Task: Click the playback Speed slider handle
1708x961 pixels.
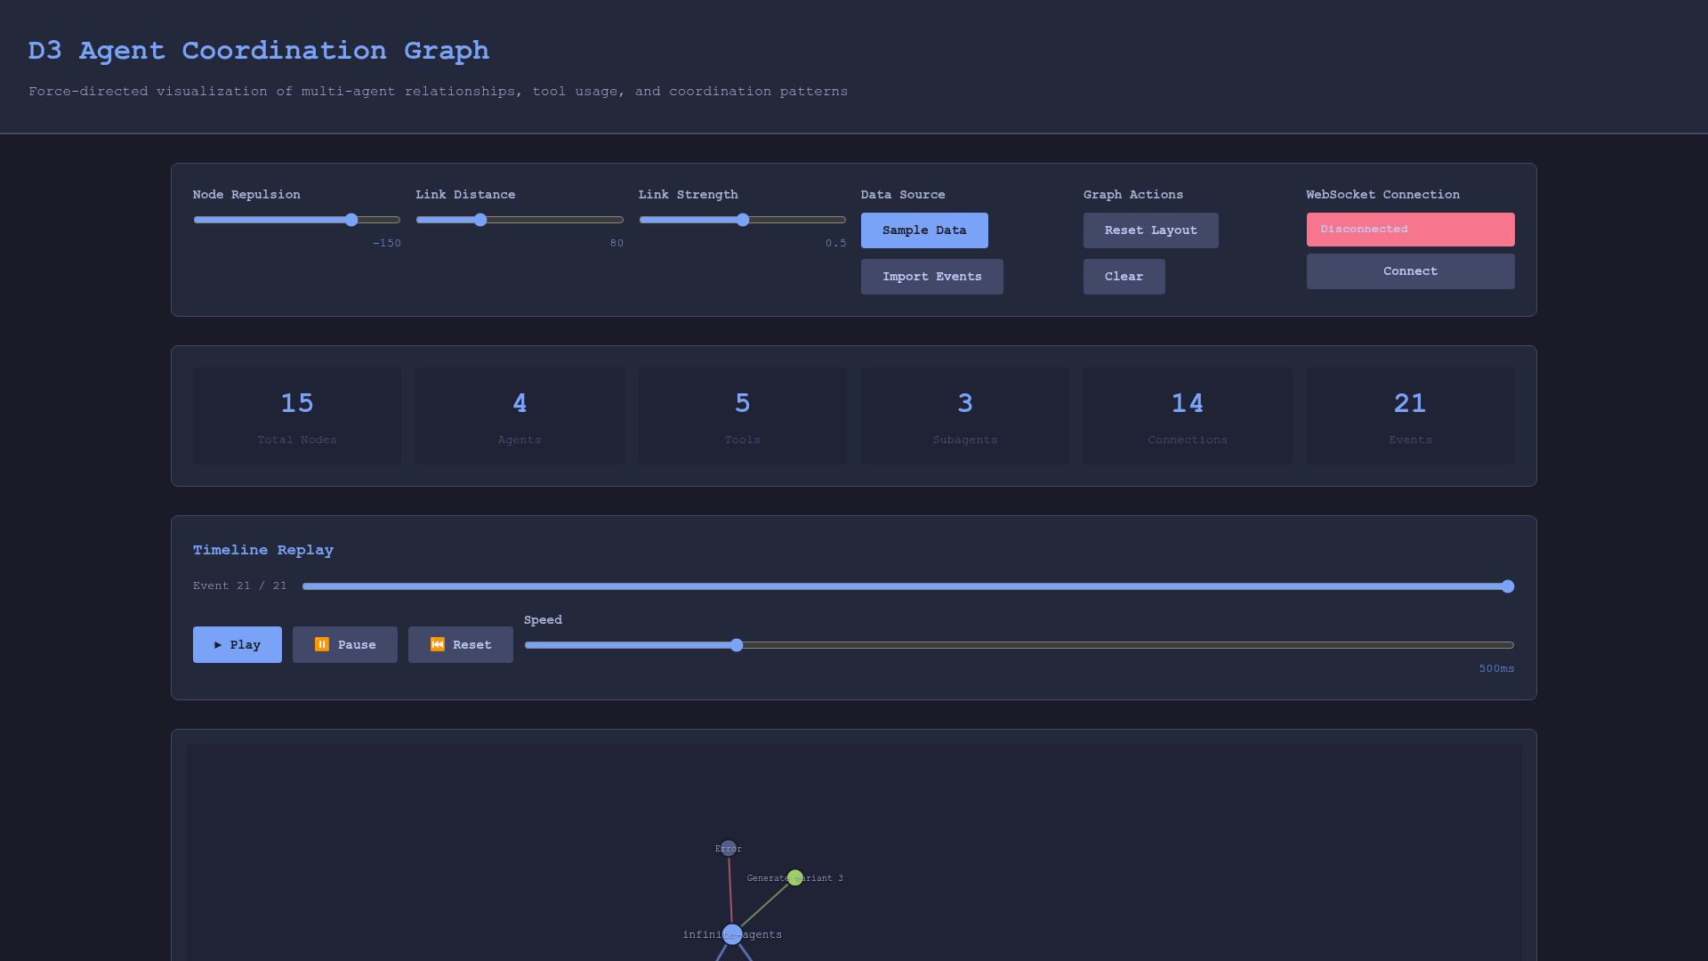Action: point(737,645)
